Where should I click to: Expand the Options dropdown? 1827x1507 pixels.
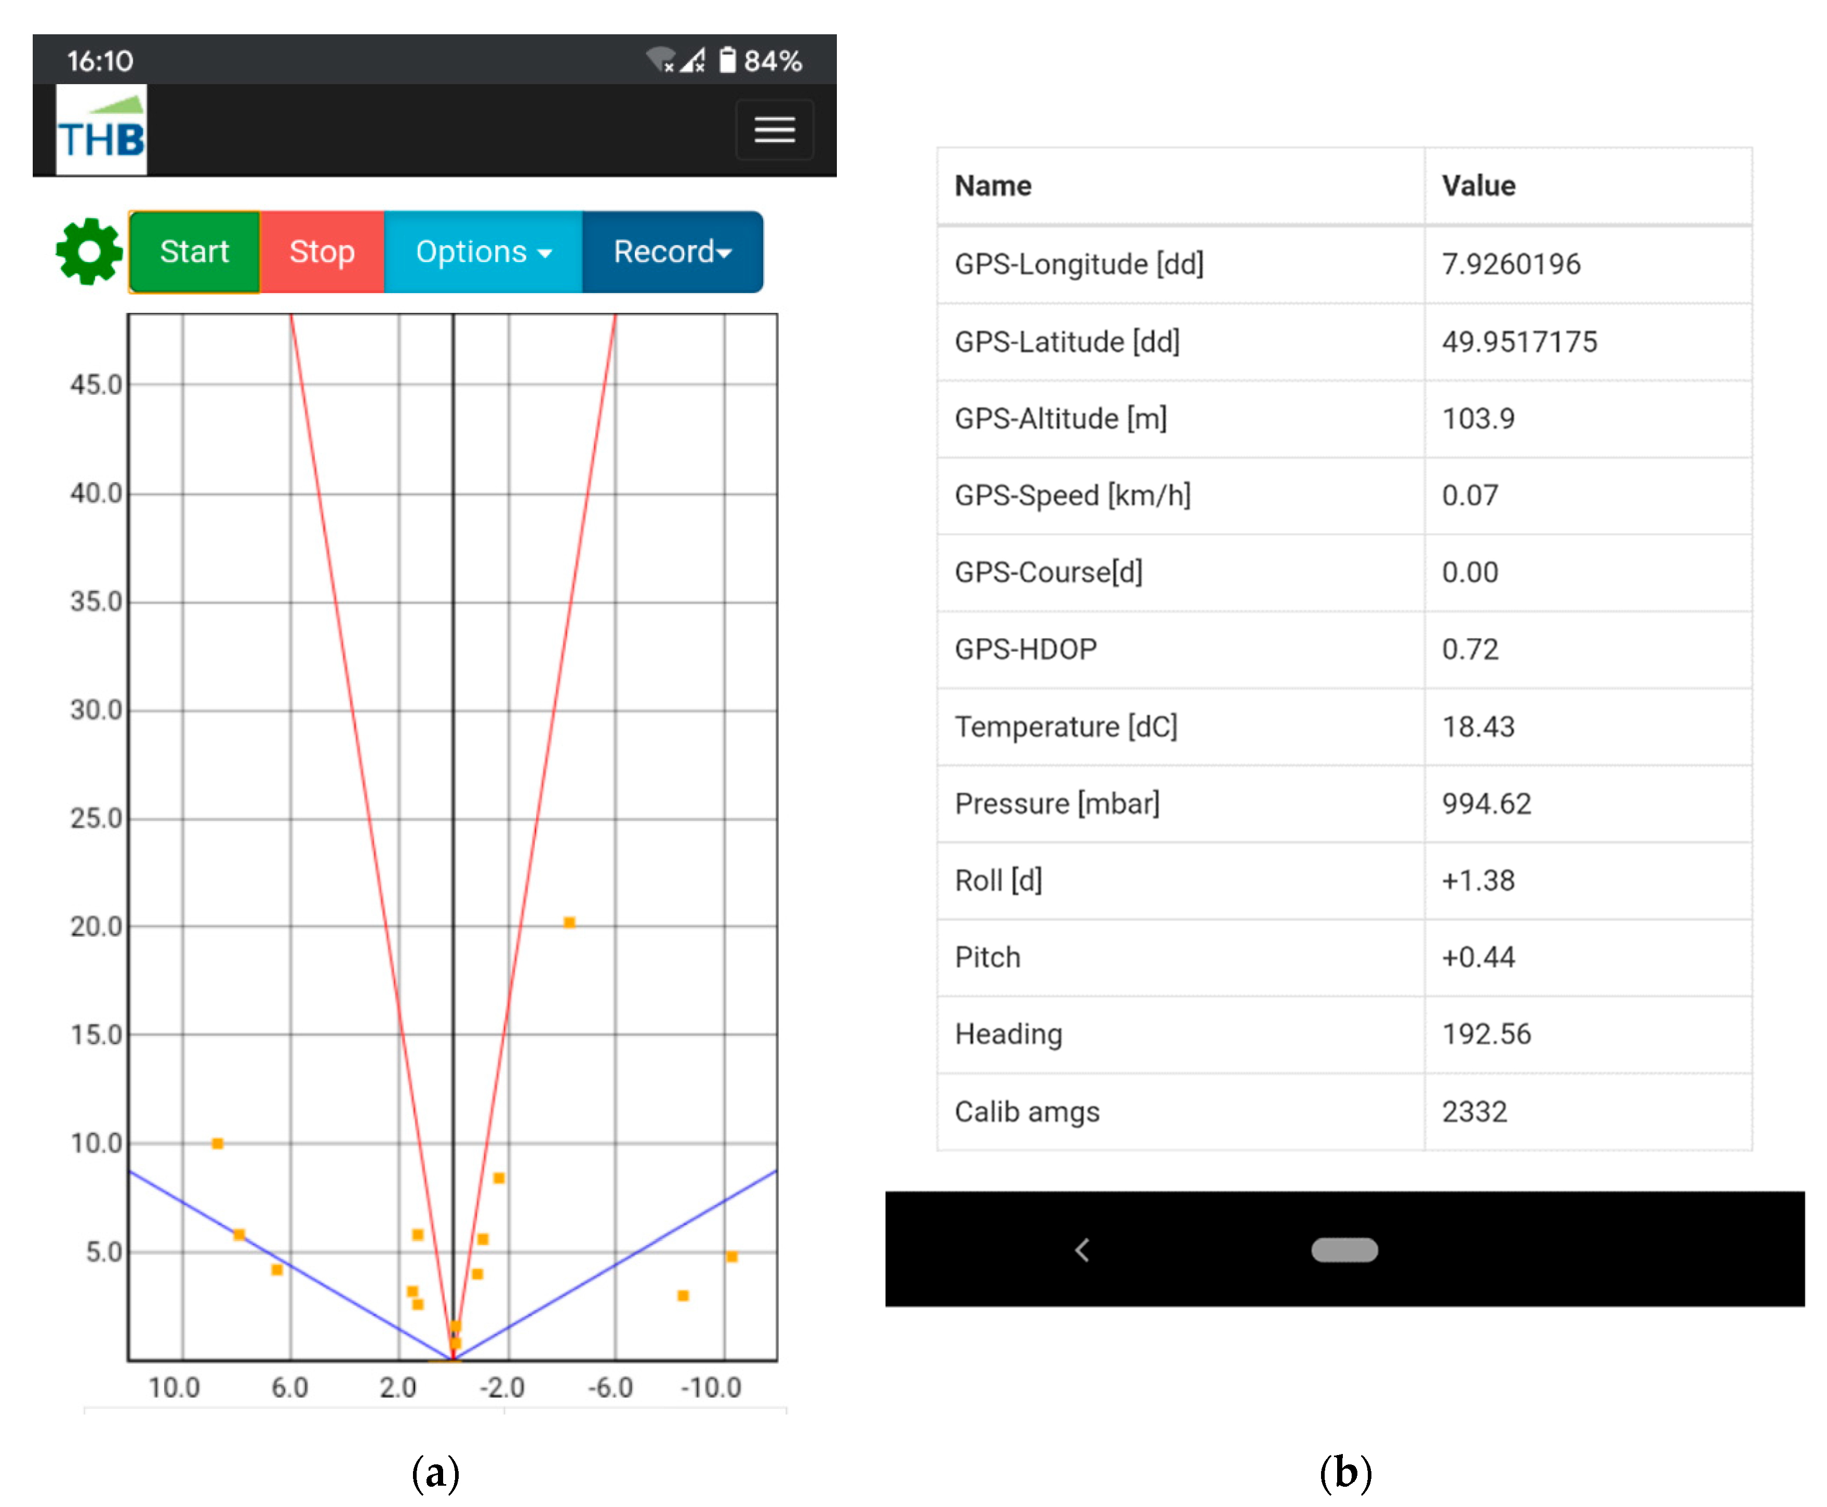coord(483,252)
